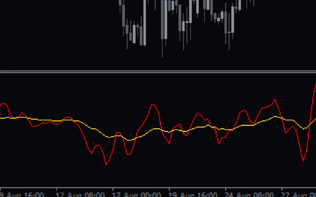Click the red line peak before 27 Aug
The width and height of the screenshot is (316, 197).
(274, 99)
